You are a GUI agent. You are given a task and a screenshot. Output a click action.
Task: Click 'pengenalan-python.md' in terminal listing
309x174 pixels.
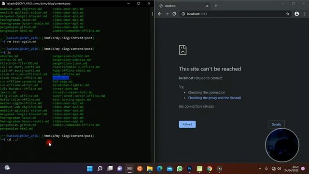click(x=70, y=56)
